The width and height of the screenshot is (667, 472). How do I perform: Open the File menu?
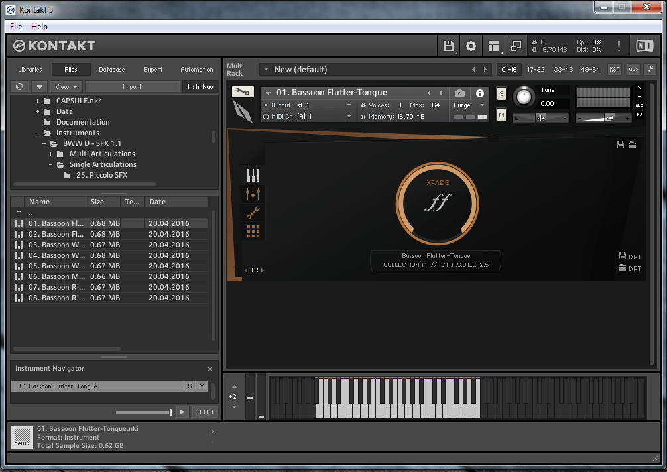point(16,27)
